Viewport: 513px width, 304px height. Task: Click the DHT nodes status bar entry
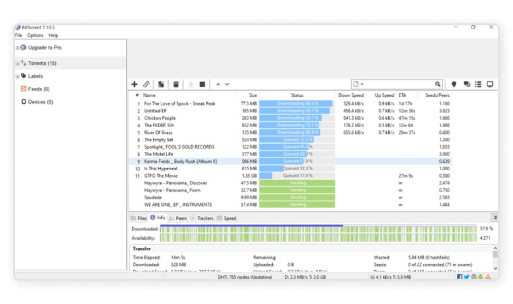click(245, 277)
